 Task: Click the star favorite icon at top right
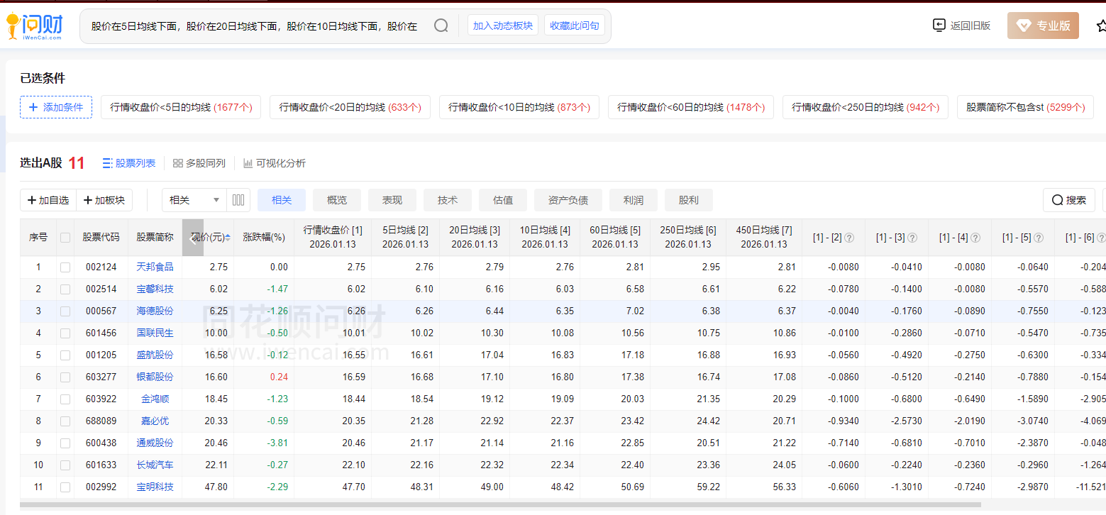click(1100, 26)
